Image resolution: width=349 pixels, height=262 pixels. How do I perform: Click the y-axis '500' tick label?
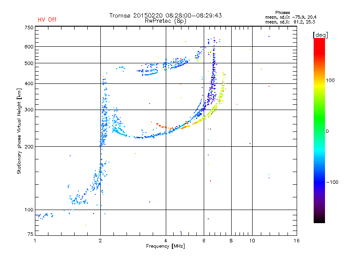(29, 63)
